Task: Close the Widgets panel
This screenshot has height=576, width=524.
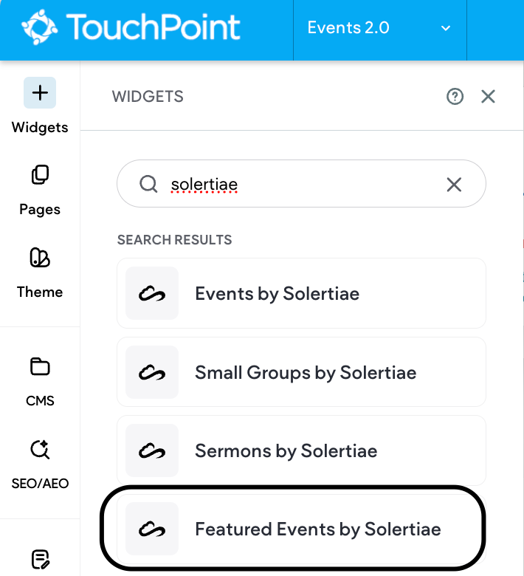Action: coord(488,96)
